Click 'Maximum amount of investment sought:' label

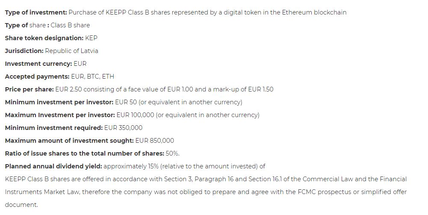tap(69, 141)
